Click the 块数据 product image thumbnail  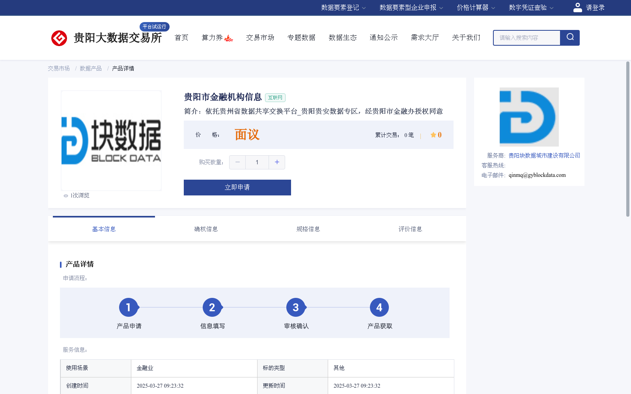point(111,141)
